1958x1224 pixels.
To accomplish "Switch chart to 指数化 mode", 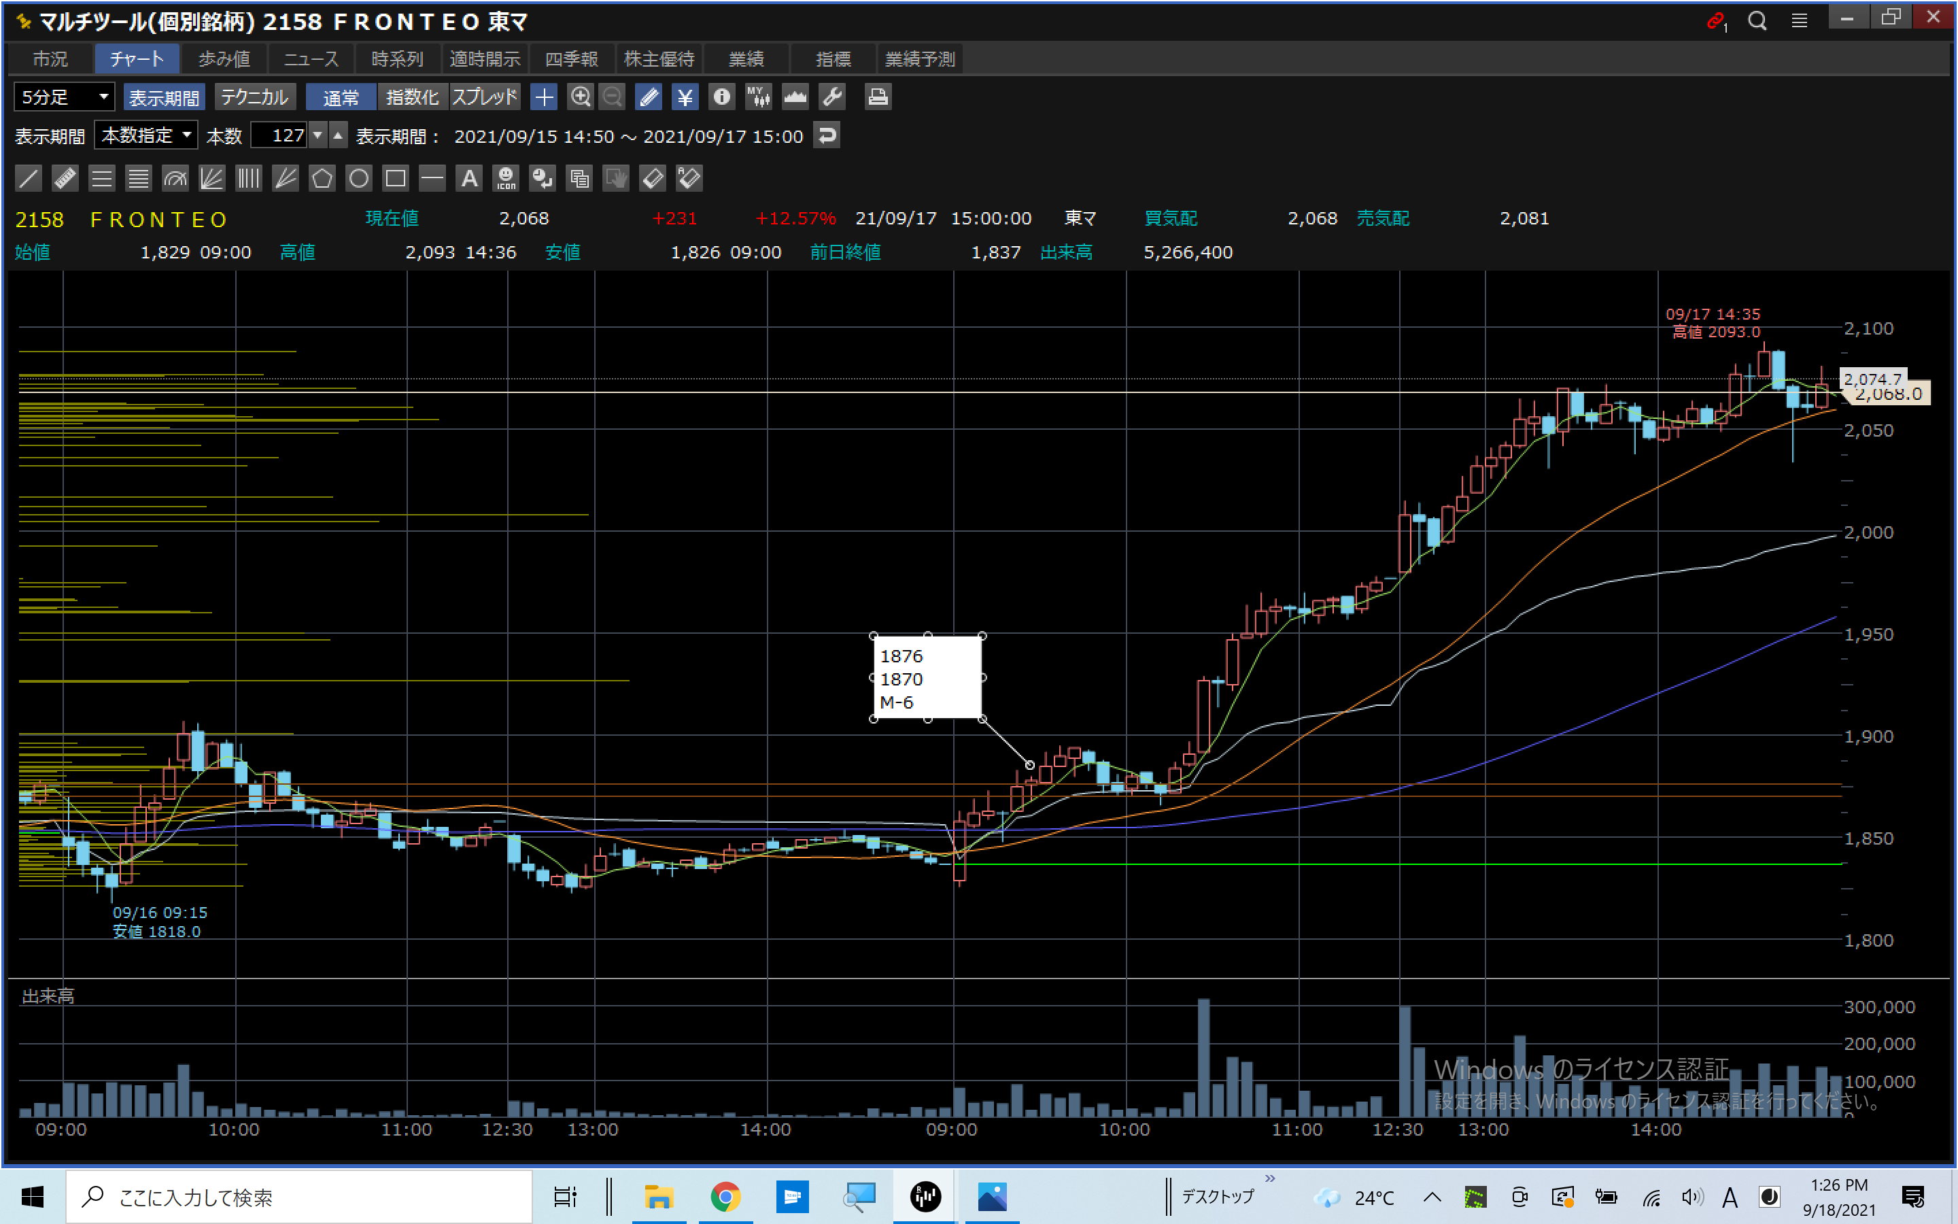I will [x=412, y=97].
